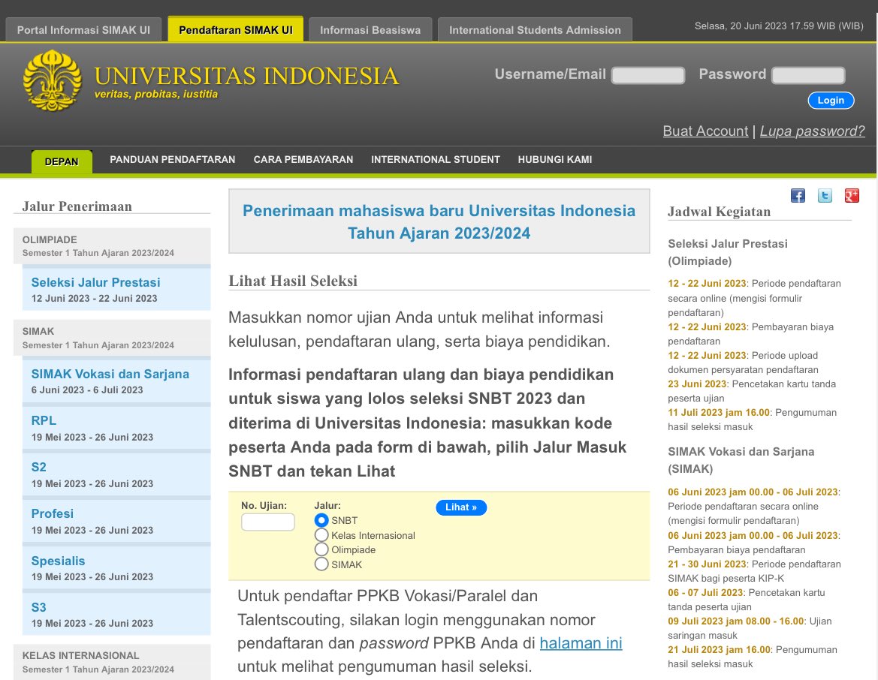Open the Informasi Beasiswa tab
Screen dimensions: 878x680
pyautogui.click(x=370, y=30)
